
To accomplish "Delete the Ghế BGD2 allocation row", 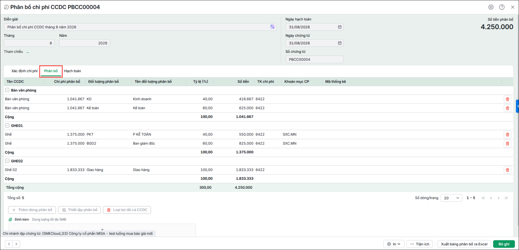I will tap(508, 143).
